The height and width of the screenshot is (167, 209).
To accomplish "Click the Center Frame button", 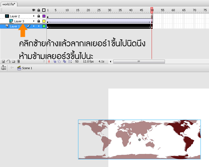I will 49,61.
